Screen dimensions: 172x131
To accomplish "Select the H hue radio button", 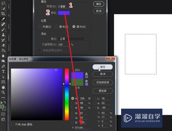I will pyautogui.click(x=73, y=98).
